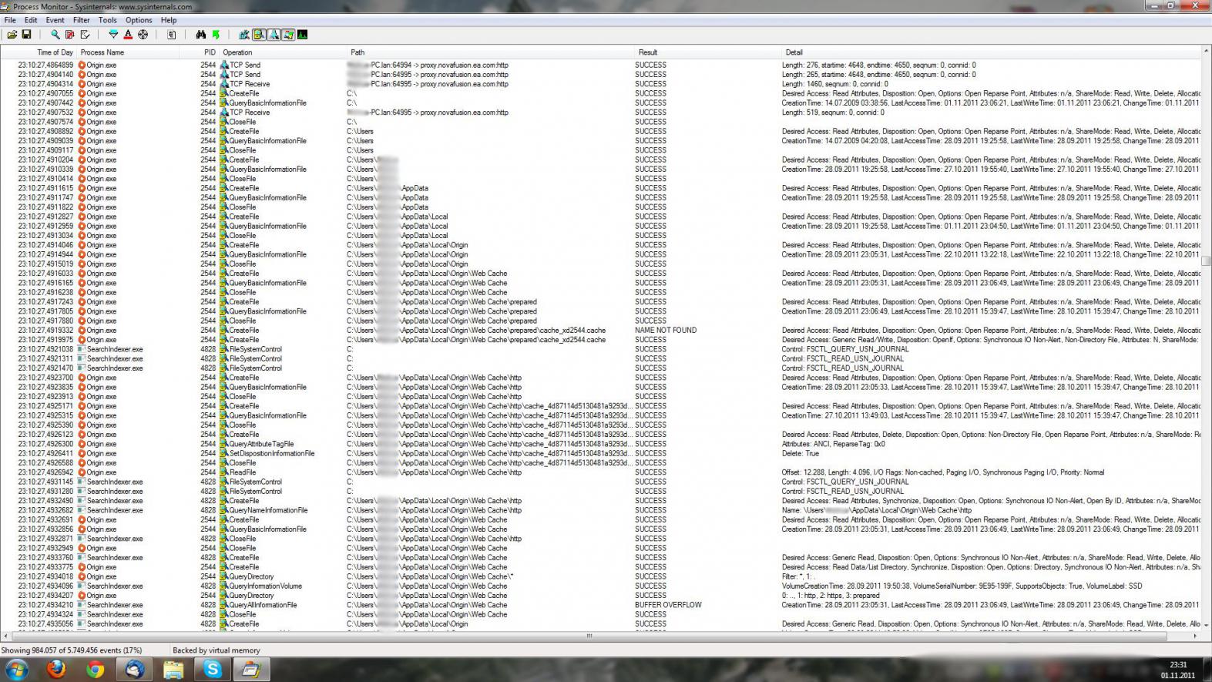Select the row at time 23:10:27,4864899
This screenshot has width=1212, height=682.
(601, 65)
